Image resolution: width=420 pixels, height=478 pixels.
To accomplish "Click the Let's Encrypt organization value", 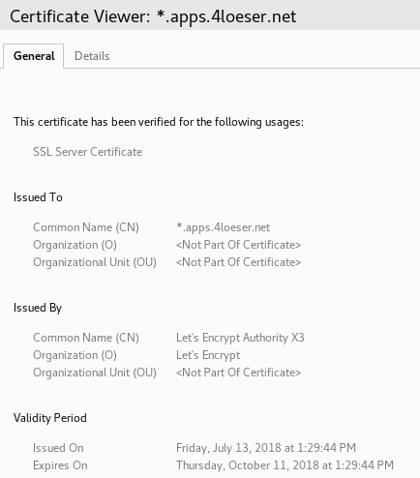I will (208, 355).
